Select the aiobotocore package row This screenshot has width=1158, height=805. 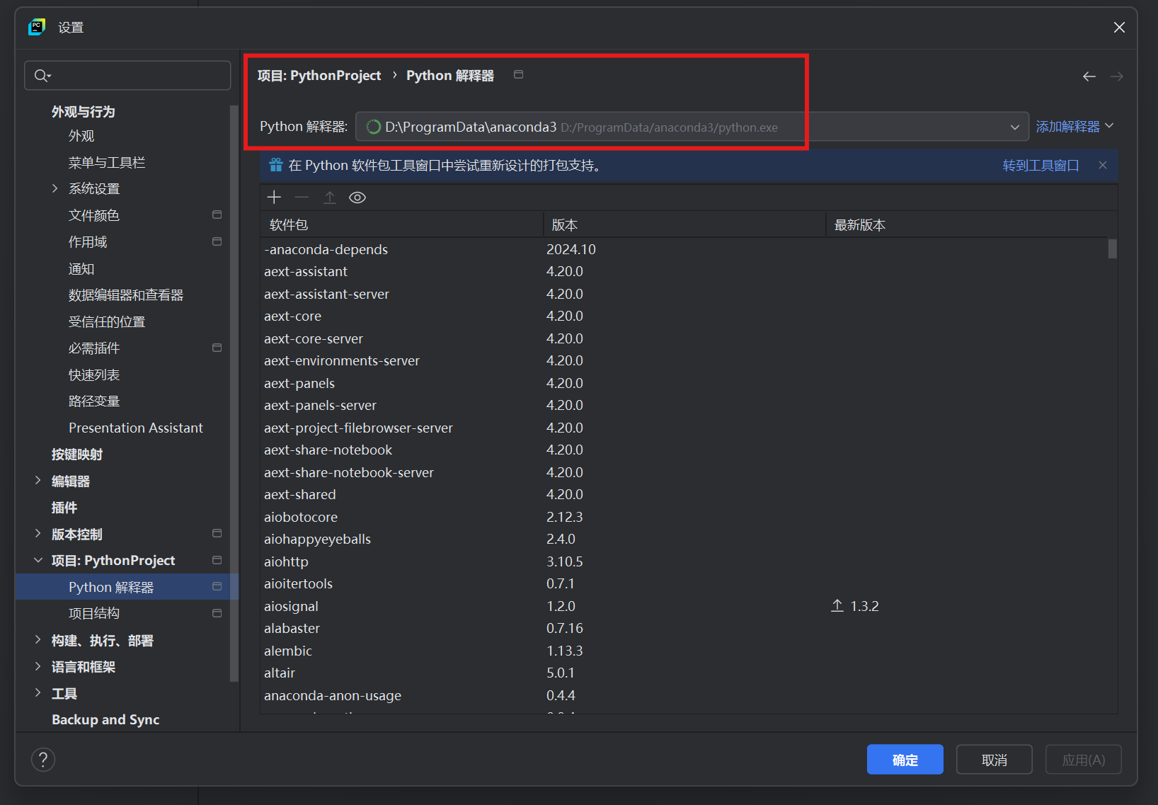point(684,517)
